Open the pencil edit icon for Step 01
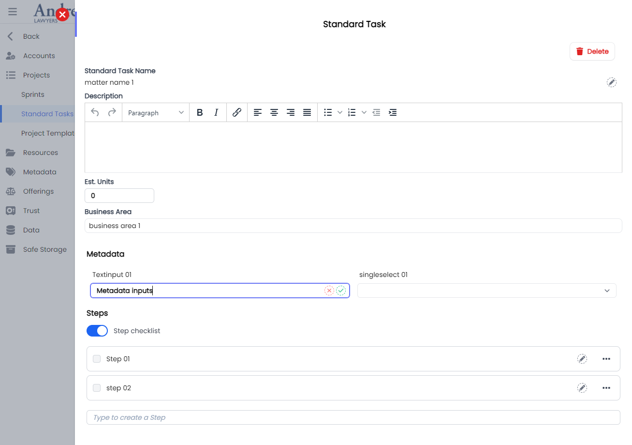This screenshot has height=445, width=632. click(x=582, y=359)
